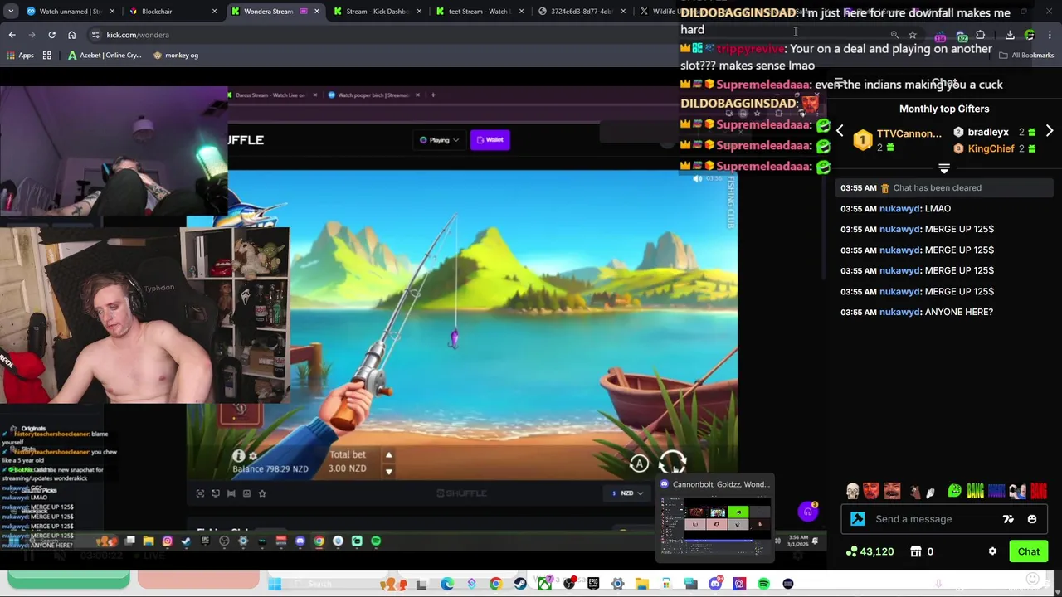Open Apps bookmarks shortcut

pyautogui.click(x=20, y=56)
